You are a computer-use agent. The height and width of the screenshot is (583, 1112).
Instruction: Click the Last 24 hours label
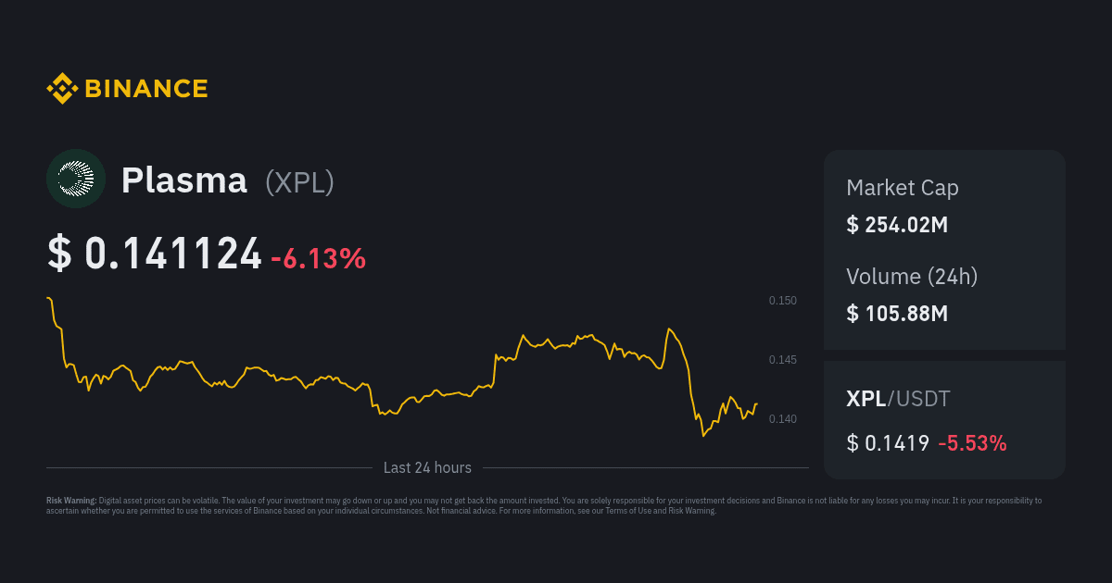click(x=427, y=468)
